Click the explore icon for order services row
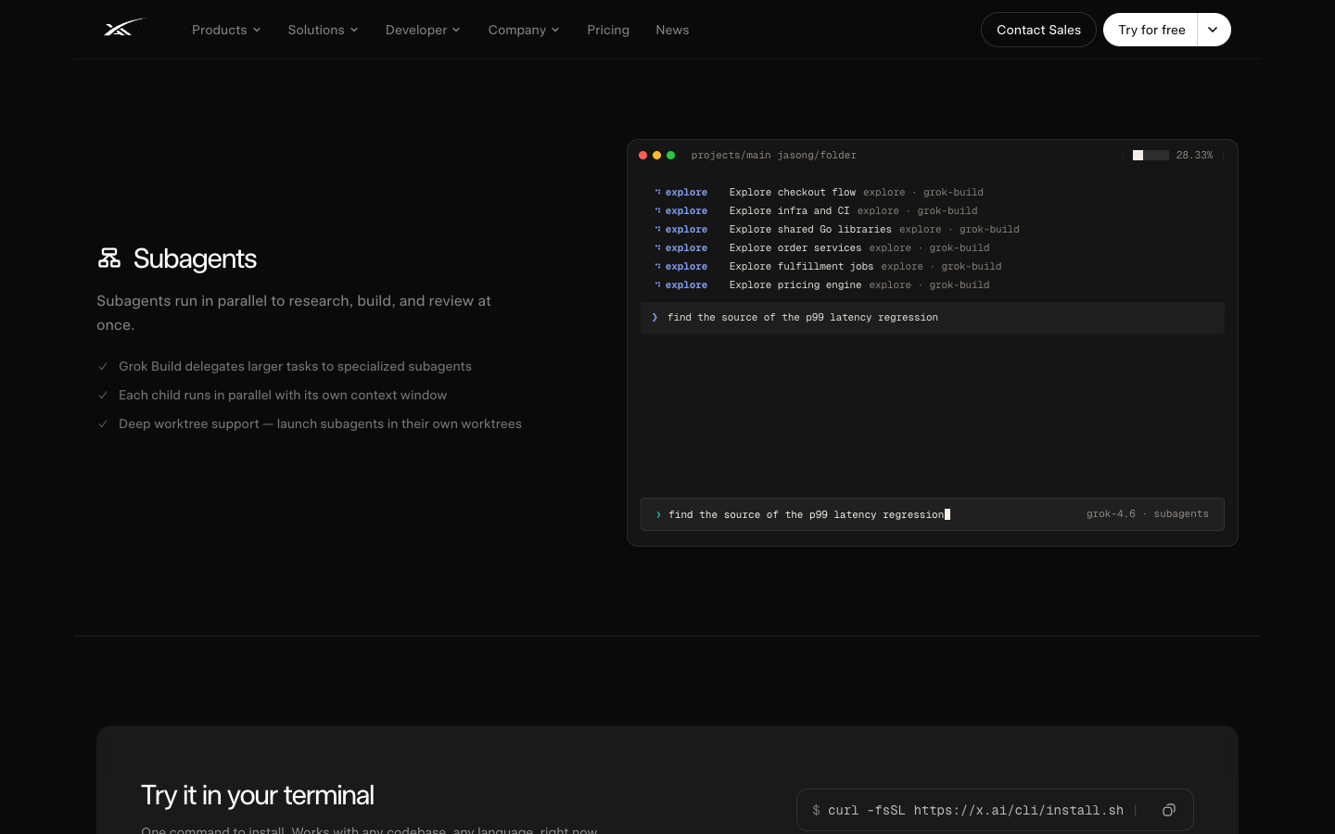The image size is (1335, 834). [x=657, y=248]
